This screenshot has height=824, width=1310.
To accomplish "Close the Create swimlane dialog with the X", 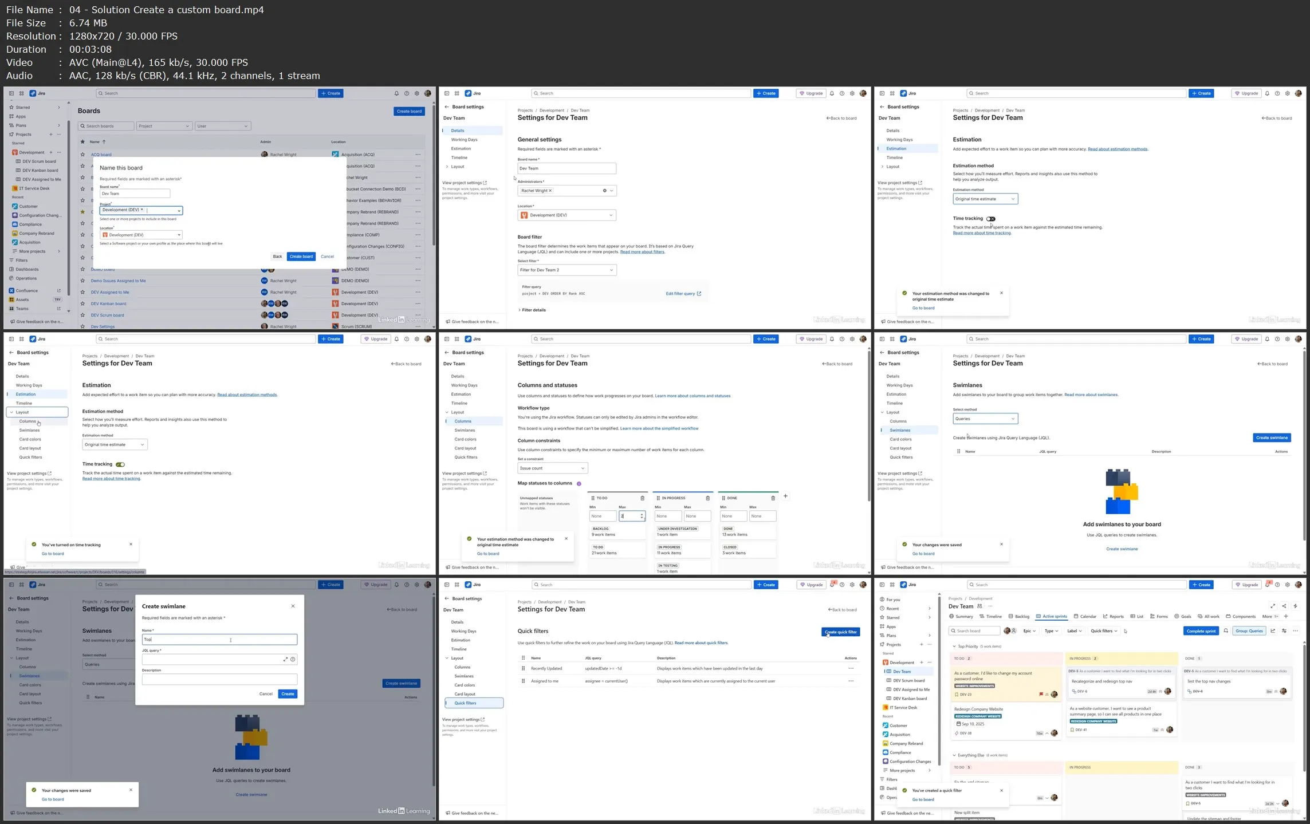I will point(293,606).
